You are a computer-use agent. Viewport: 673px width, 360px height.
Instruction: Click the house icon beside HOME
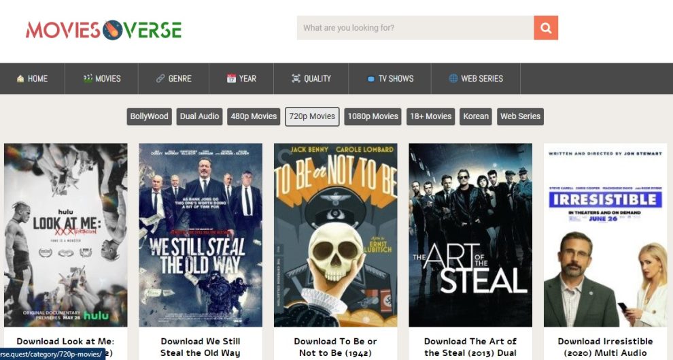pos(20,79)
